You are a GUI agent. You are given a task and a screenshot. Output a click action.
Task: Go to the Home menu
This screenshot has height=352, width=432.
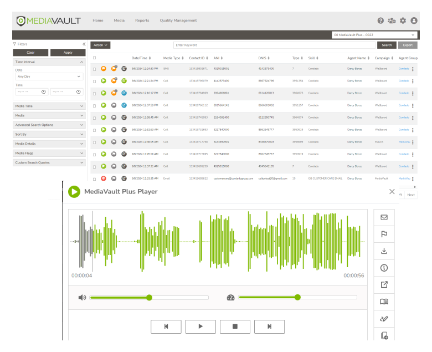click(x=98, y=21)
